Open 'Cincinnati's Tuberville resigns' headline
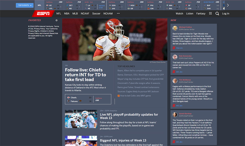The height and width of the screenshot is (146, 245). pyautogui.click(x=139, y=83)
